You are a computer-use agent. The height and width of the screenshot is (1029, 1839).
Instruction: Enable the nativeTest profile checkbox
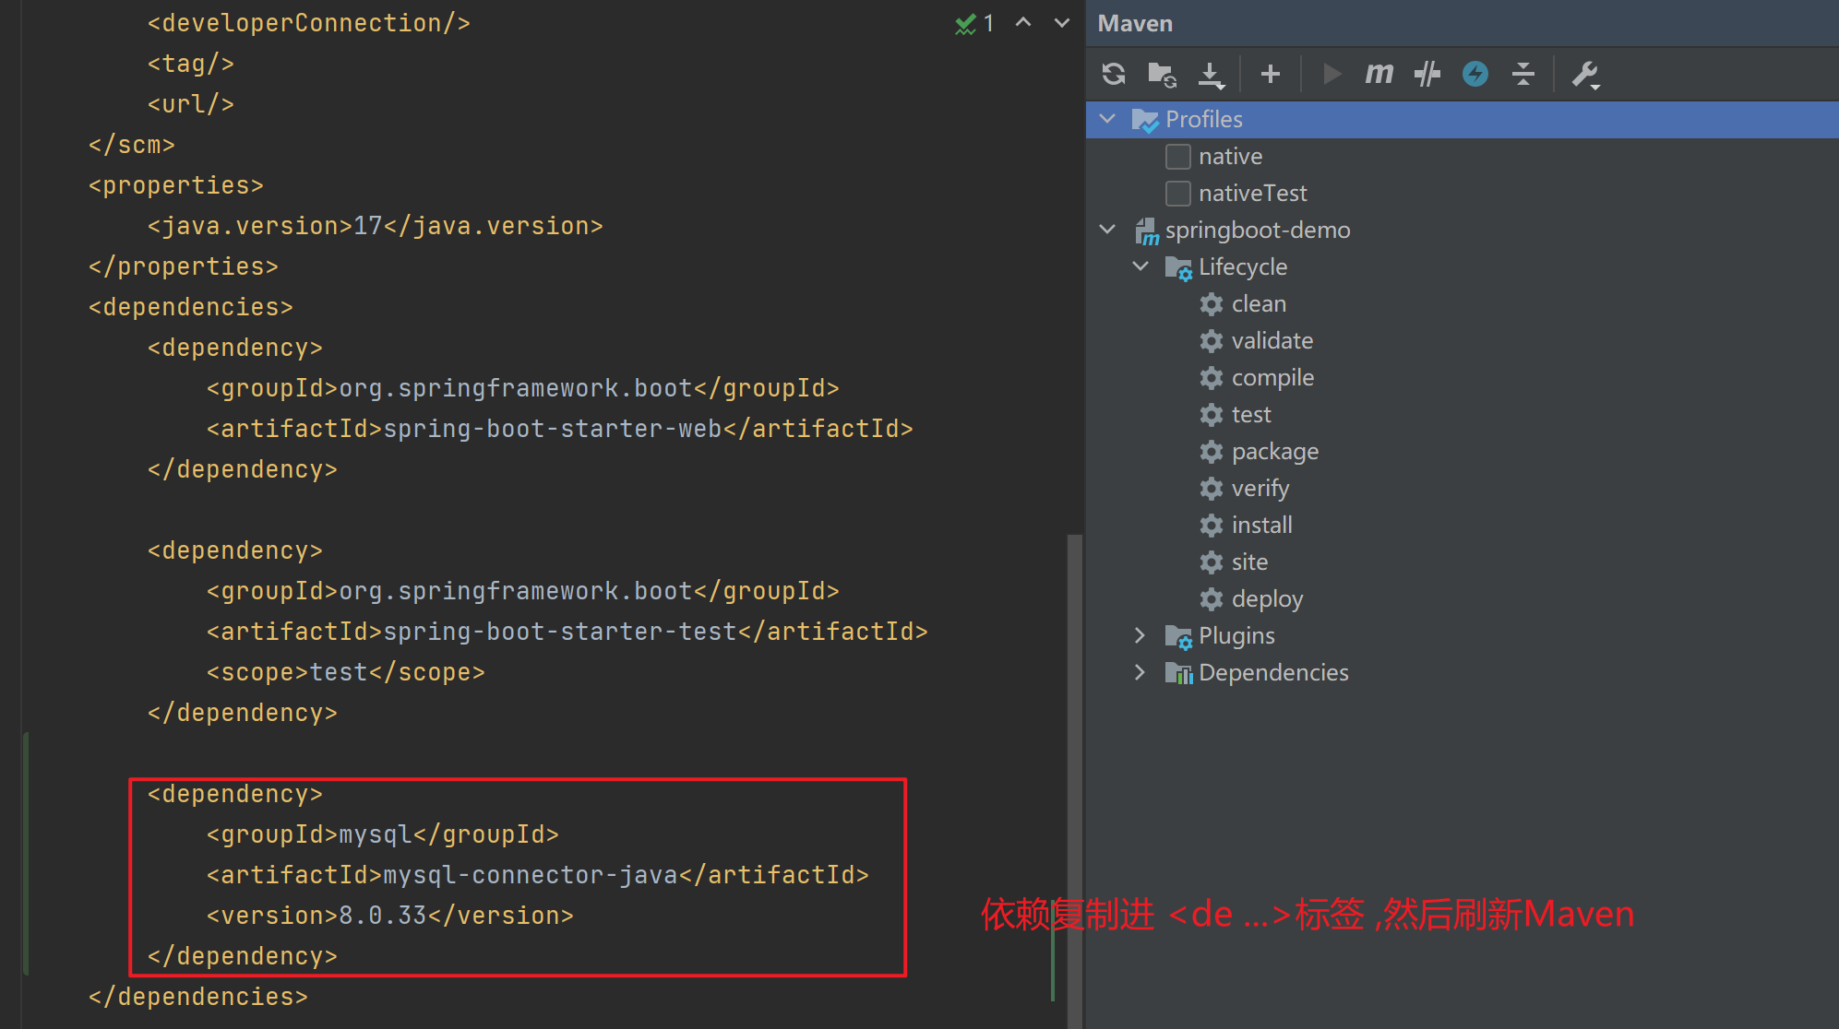pos(1178,194)
